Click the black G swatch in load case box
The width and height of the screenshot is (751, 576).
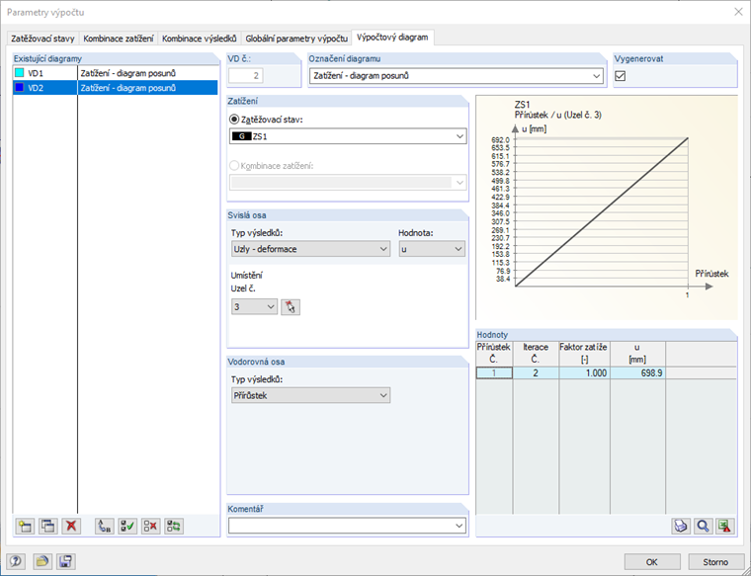[242, 136]
